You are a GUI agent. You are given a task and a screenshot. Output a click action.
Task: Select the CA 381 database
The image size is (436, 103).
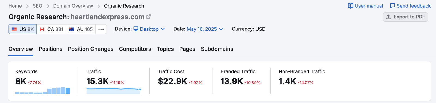click(51, 29)
